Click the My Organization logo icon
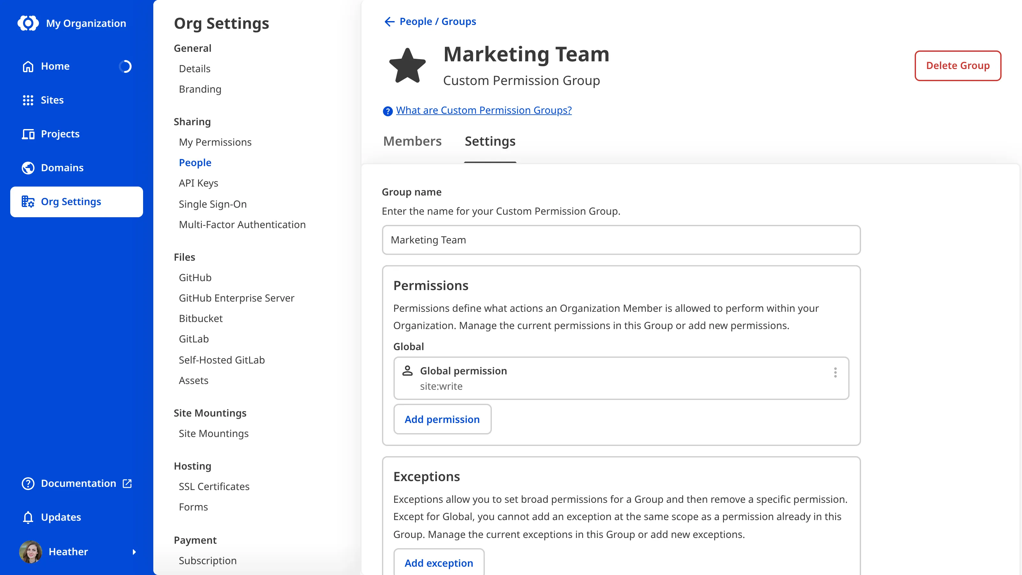The width and height of the screenshot is (1022, 575). click(x=28, y=23)
